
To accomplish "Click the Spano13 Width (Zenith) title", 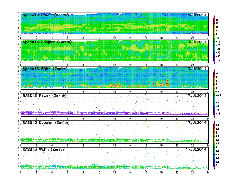I will pos(45,69).
